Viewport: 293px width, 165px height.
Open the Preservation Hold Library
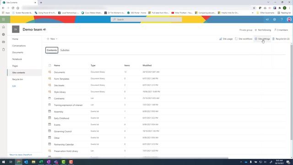pos(66,151)
